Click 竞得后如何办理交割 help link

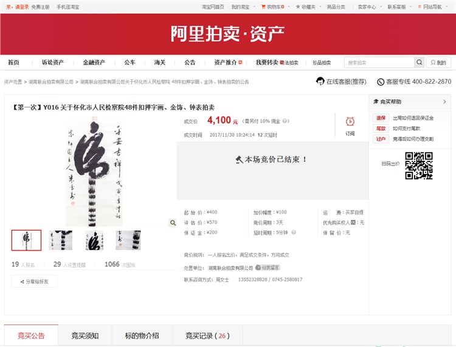[x=413, y=139]
